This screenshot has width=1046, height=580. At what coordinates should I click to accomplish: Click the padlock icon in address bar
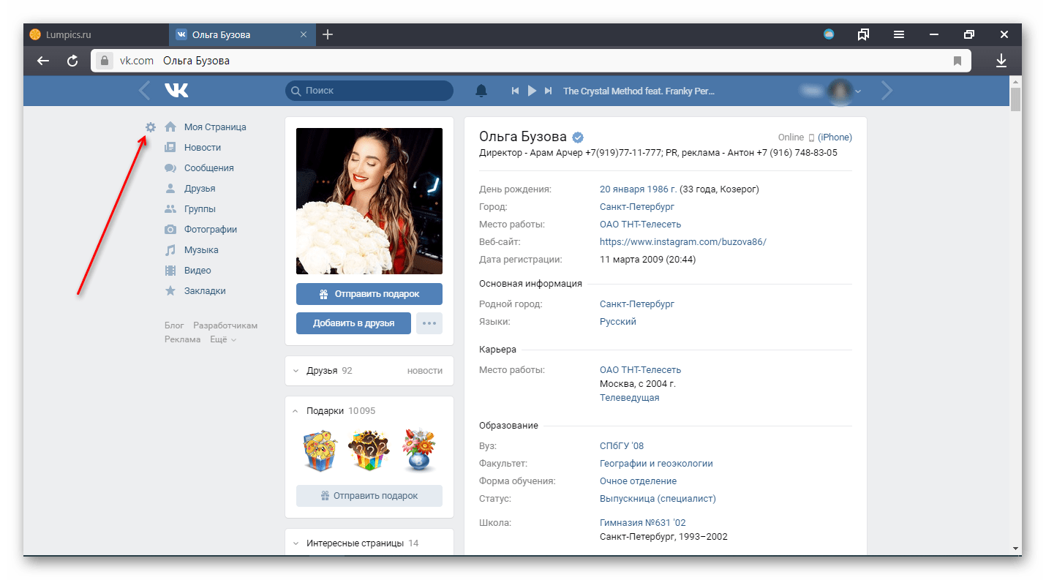pos(104,61)
